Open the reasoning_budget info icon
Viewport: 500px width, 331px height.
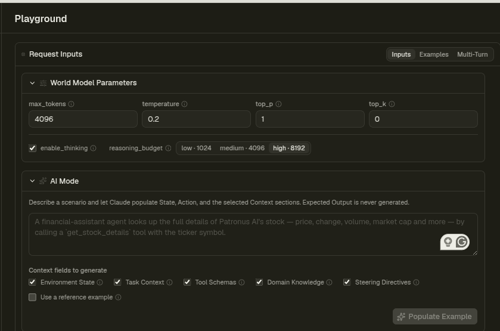coord(168,148)
